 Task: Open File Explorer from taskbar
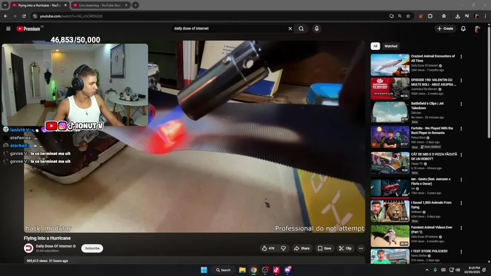coord(242,270)
